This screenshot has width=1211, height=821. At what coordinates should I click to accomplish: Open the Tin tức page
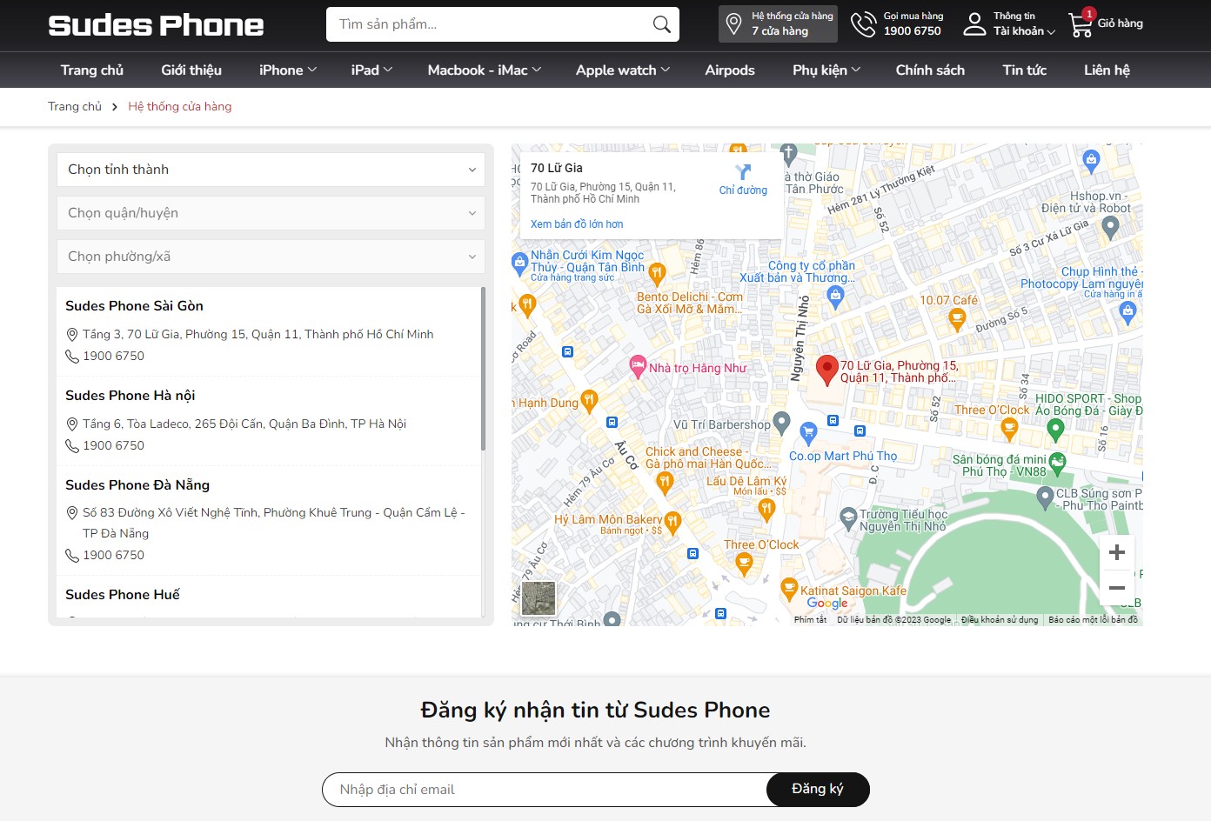coord(1025,70)
